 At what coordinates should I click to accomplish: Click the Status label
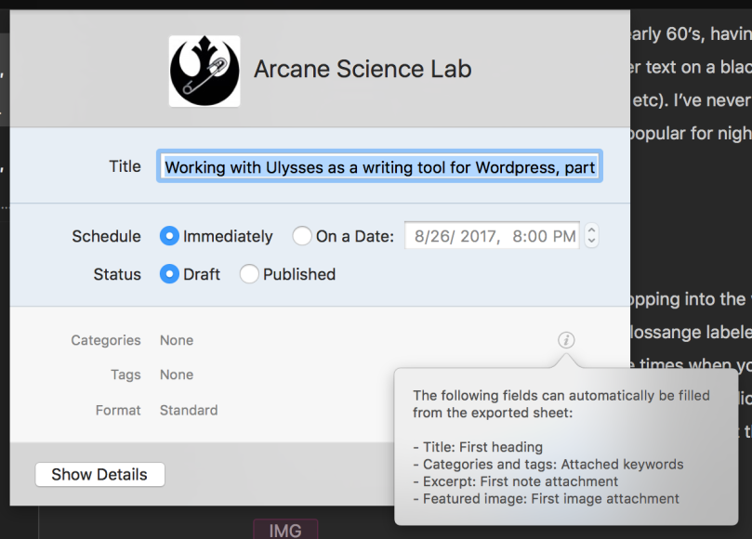(117, 274)
